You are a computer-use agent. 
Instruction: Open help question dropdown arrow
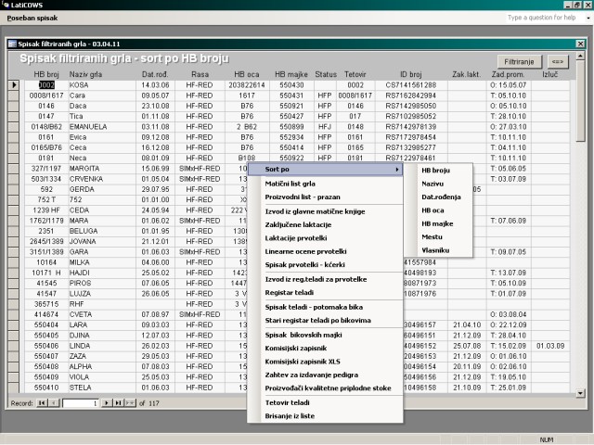586,18
